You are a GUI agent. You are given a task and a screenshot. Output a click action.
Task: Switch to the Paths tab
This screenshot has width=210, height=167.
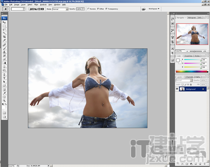click(197, 77)
